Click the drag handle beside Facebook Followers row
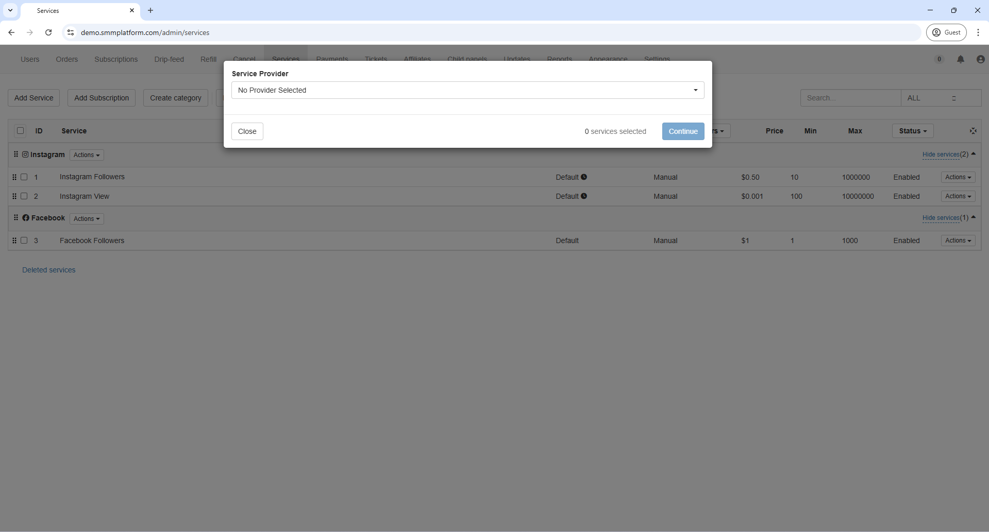Viewport: 989px width, 532px height. (x=14, y=241)
